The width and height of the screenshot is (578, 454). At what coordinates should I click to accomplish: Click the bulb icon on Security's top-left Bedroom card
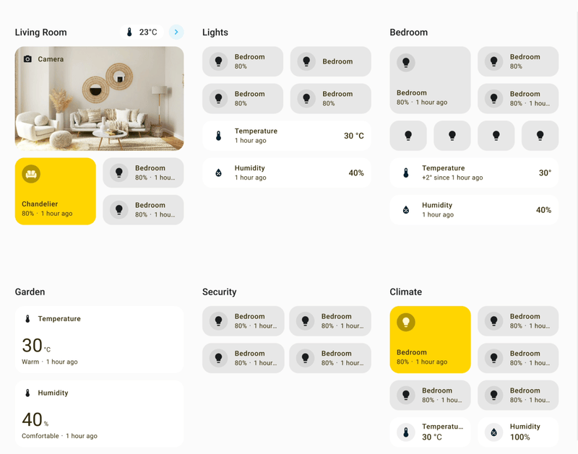218,320
